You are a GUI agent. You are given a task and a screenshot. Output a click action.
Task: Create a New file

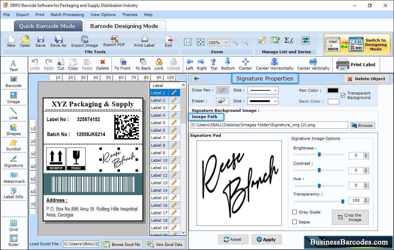click(11, 42)
